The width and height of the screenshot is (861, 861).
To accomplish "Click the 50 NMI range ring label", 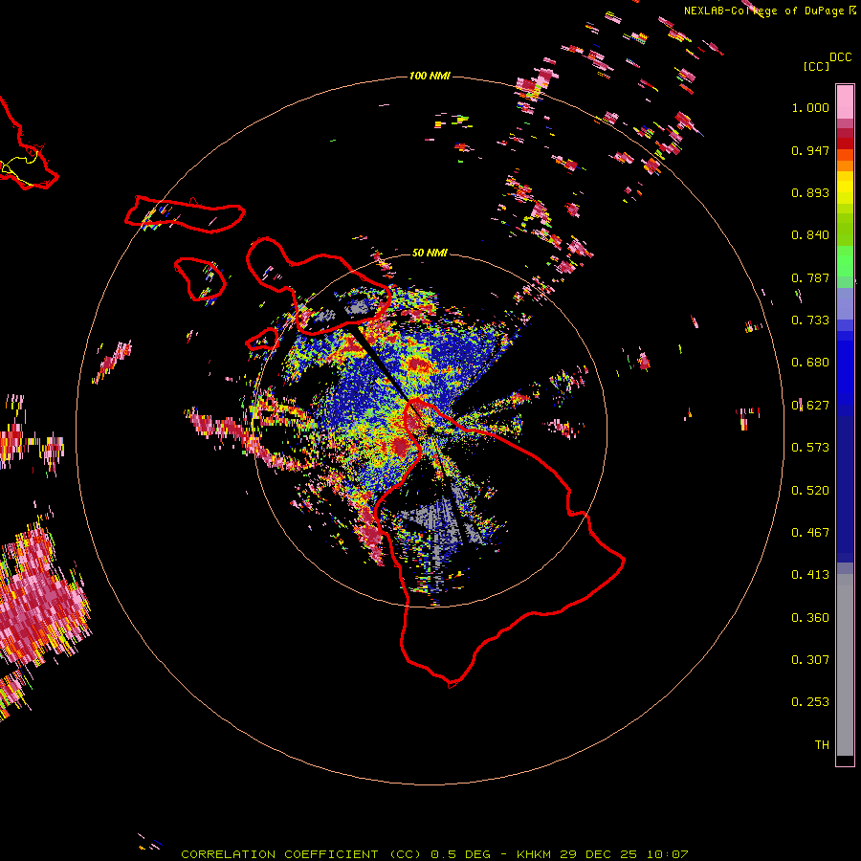I will [430, 253].
